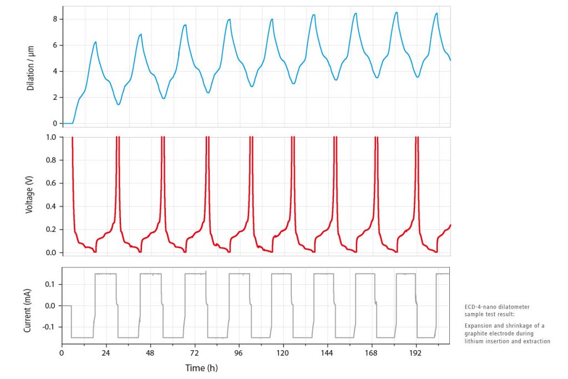Select the 96 tick on the time axis
The height and width of the screenshot is (379, 568).
pyautogui.click(x=239, y=353)
